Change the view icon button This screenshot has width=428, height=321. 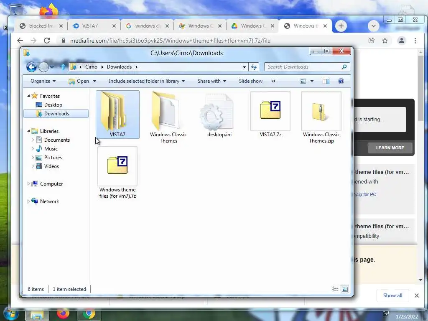point(303,81)
